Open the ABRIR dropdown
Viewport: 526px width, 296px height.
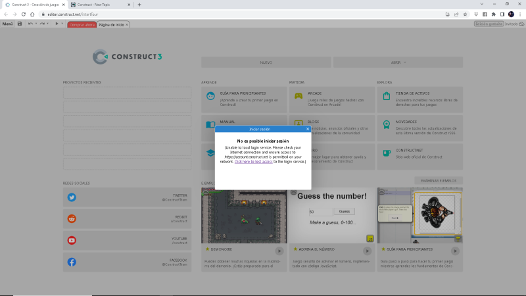[x=398, y=62]
